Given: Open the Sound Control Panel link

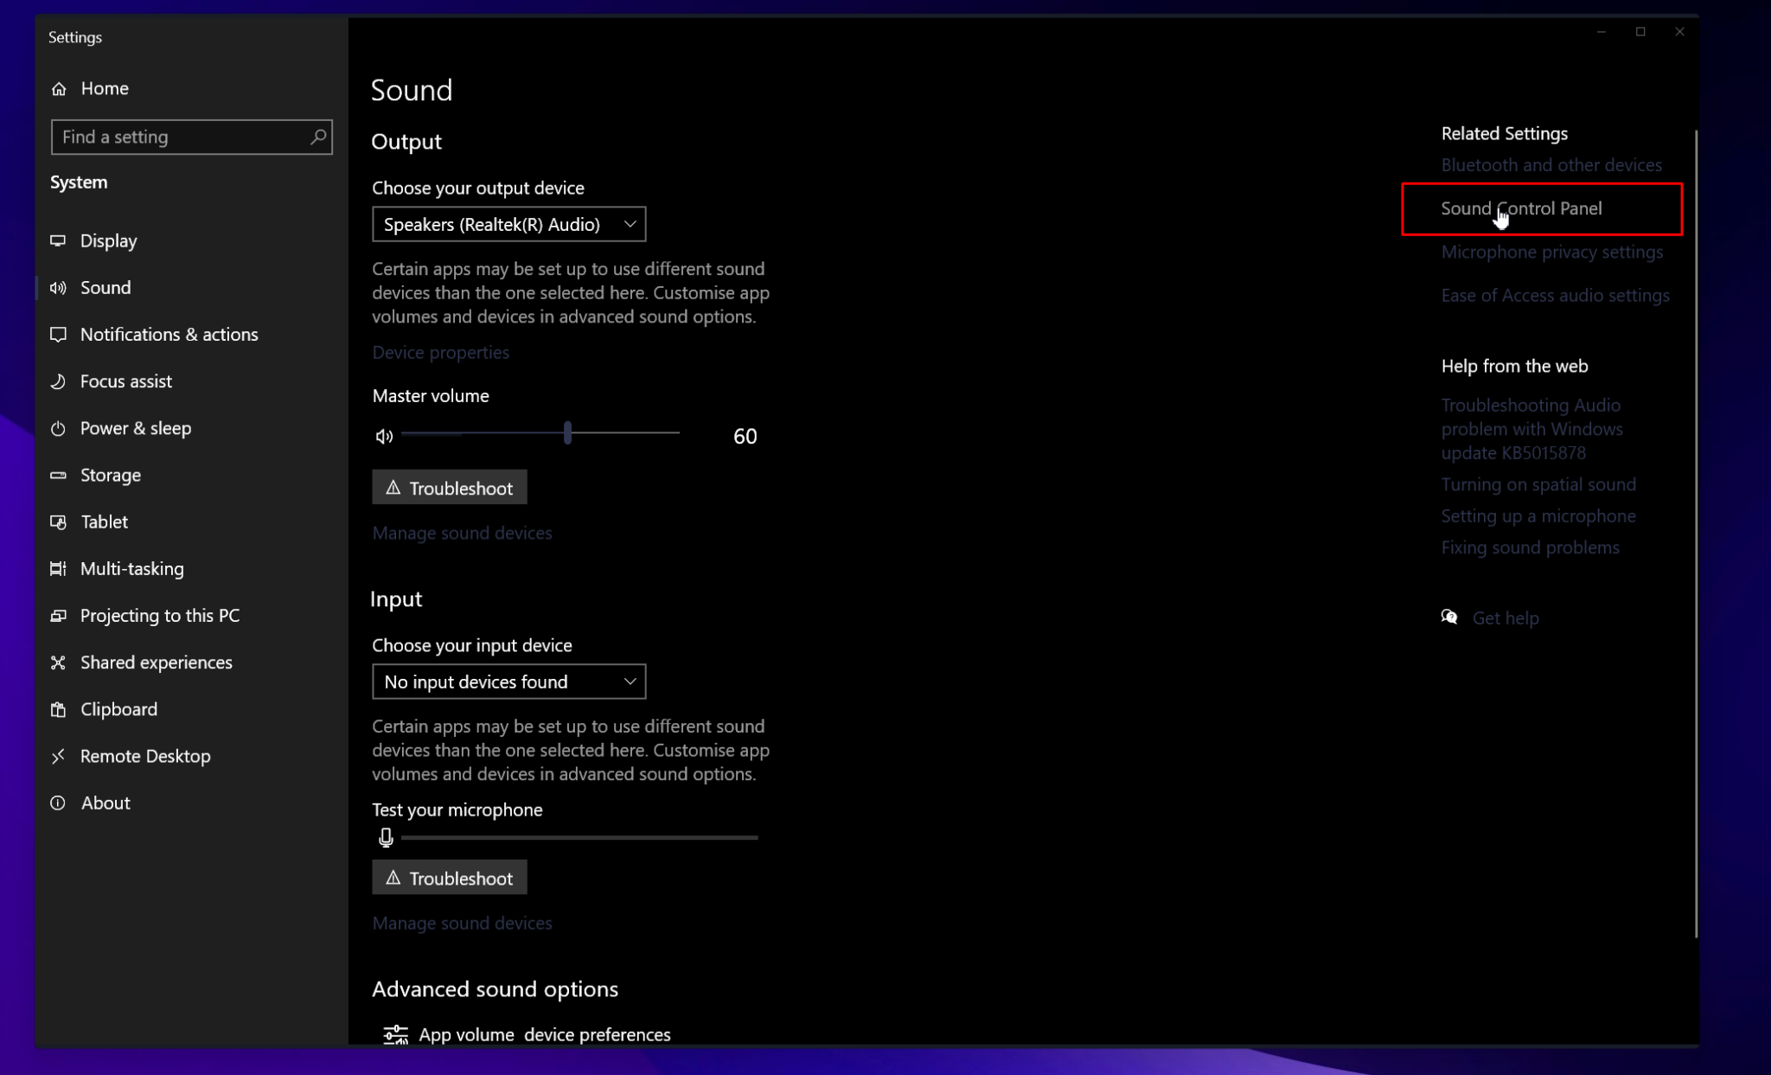Looking at the screenshot, I should (1521, 208).
